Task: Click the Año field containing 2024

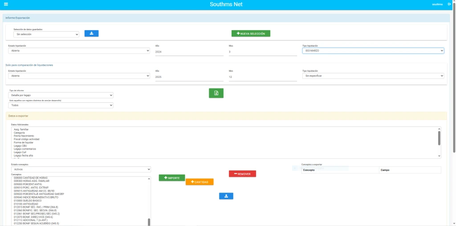Action: (x=189, y=52)
